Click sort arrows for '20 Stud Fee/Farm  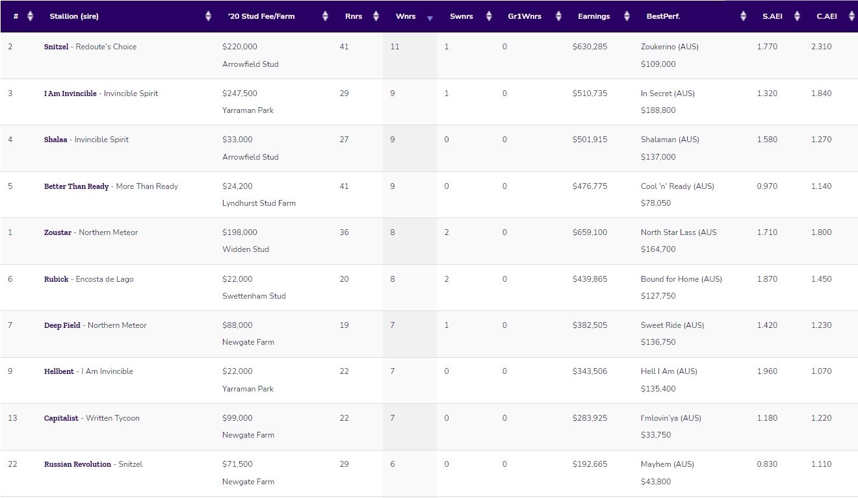[325, 16]
